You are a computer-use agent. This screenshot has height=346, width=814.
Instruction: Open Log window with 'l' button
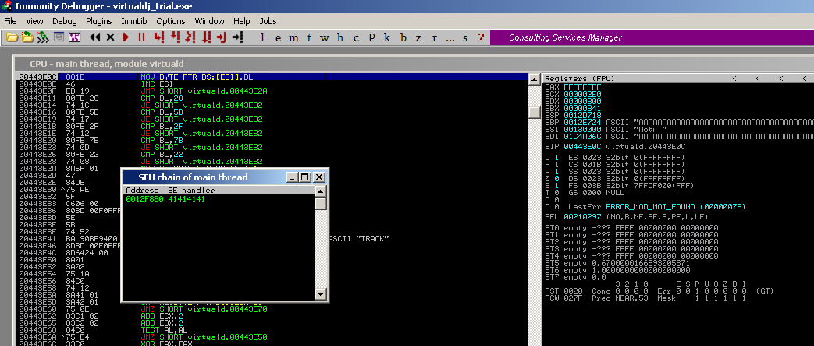262,37
